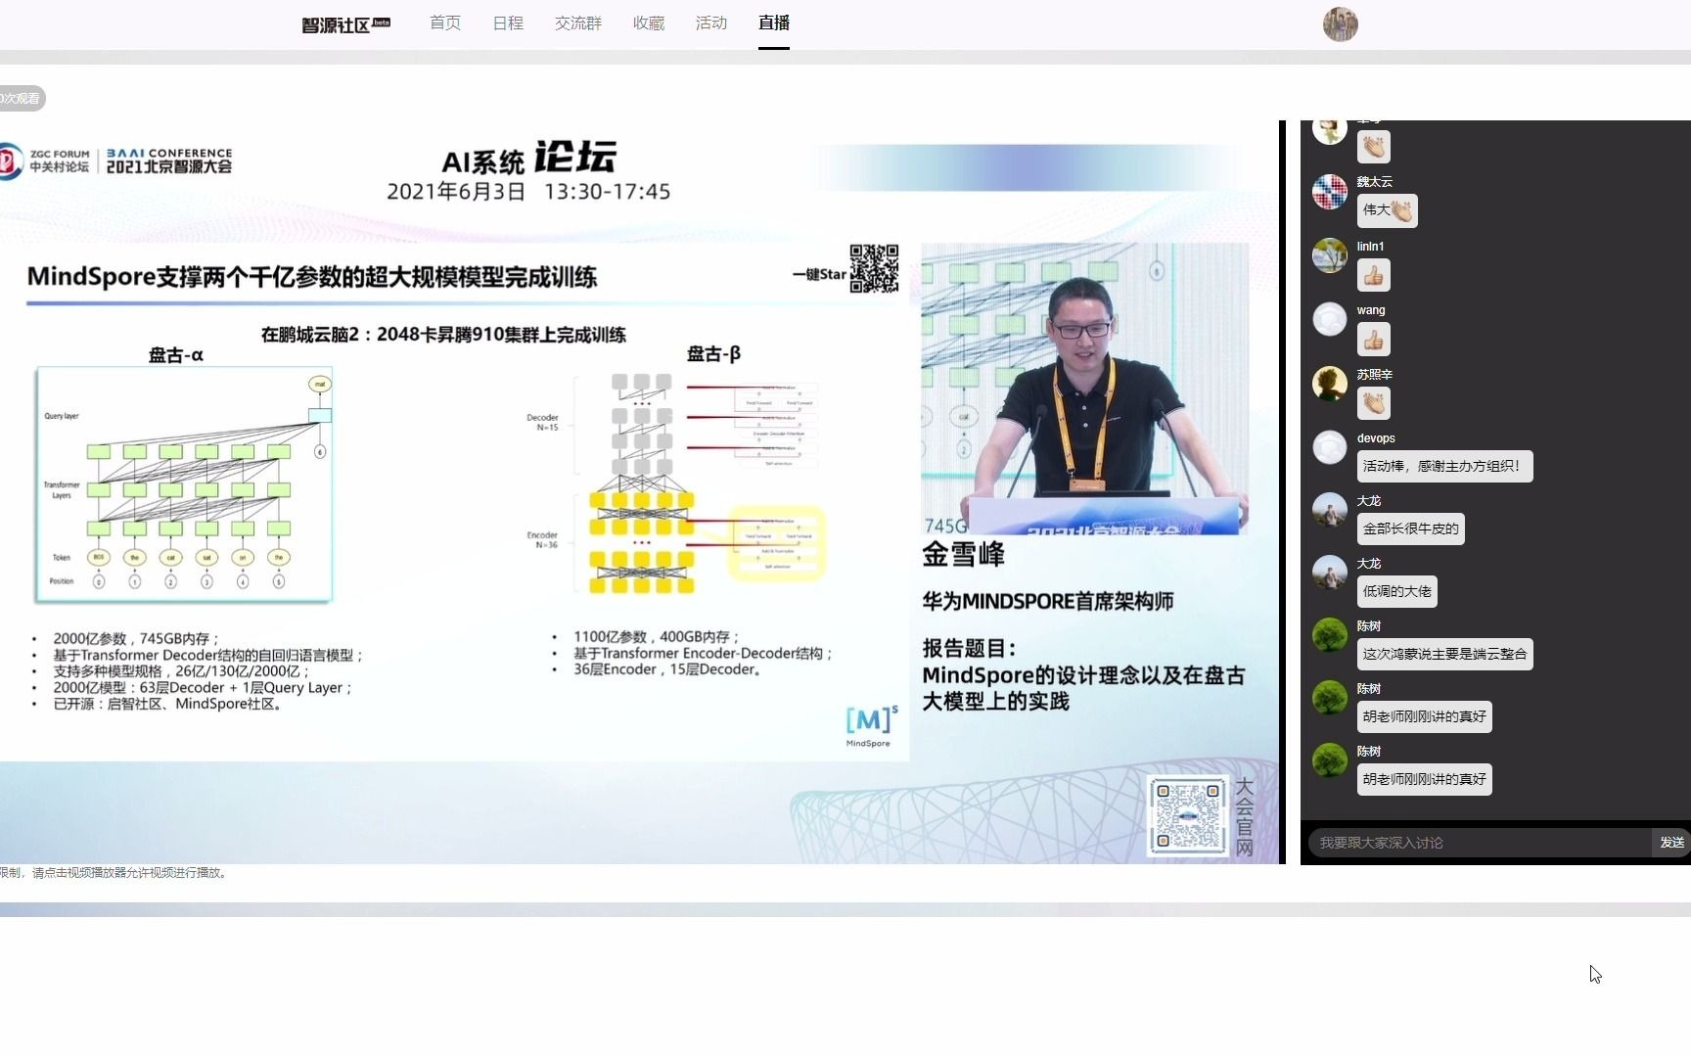Click the speaker camera feed of 金雪峰
Image resolution: width=1691 pixels, height=1057 pixels.
1084,389
